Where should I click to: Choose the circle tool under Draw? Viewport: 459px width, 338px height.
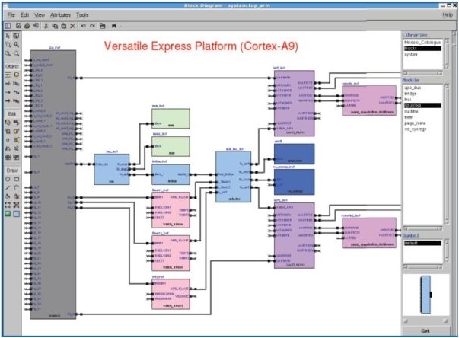[x=8, y=179]
